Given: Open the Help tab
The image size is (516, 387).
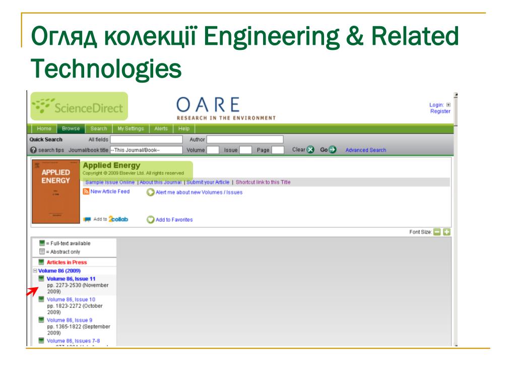Looking at the screenshot, I should coord(184,128).
